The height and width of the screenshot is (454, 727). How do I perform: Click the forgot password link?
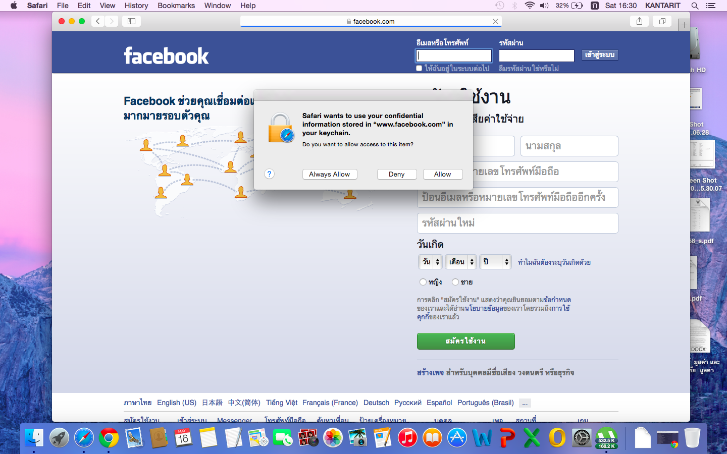(529, 69)
